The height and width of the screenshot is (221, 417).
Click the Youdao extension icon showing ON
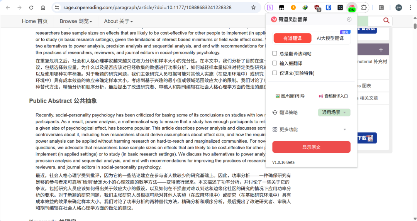tap(351, 8)
